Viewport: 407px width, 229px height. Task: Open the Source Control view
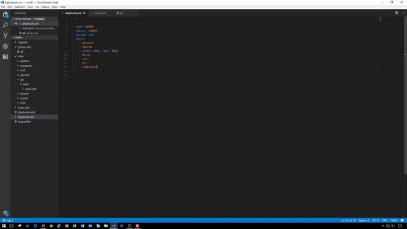pos(5,36)
